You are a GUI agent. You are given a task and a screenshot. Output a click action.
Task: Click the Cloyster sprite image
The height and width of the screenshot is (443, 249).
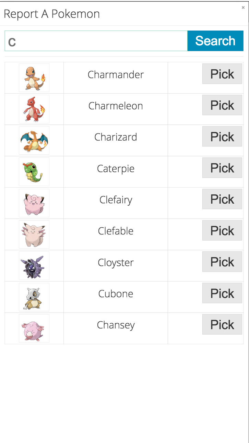34,265
